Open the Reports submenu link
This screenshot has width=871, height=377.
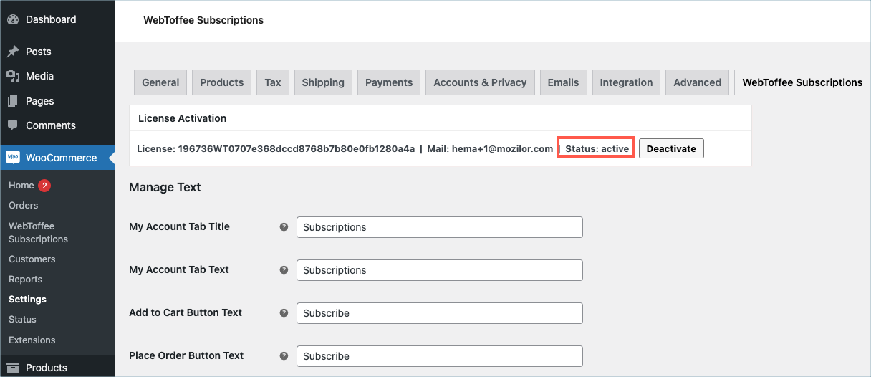26,280
